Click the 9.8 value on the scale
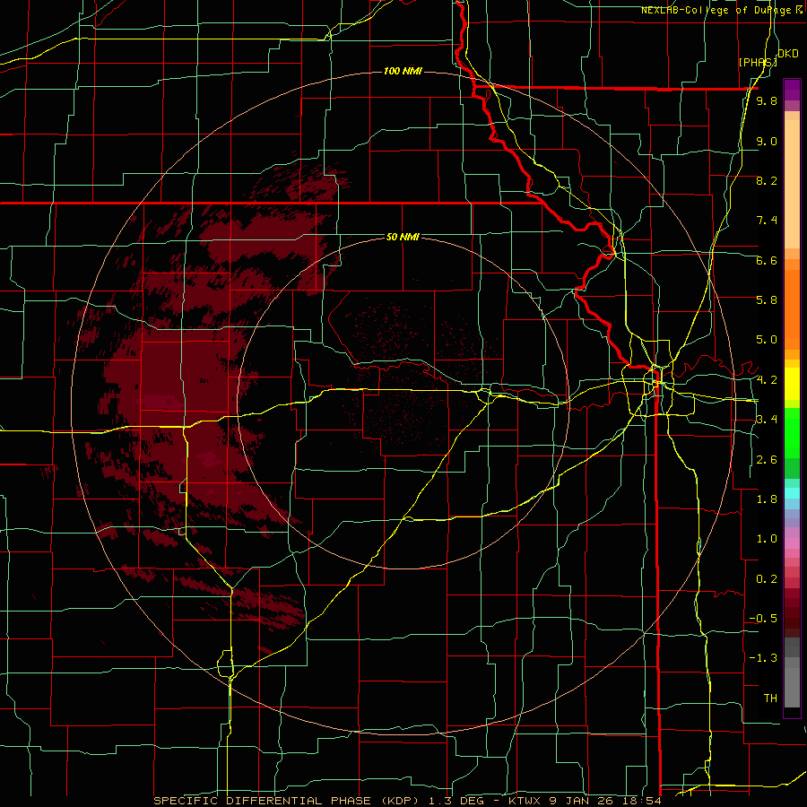807x807 pixels. pyautogui.click(x=767, y=101)
